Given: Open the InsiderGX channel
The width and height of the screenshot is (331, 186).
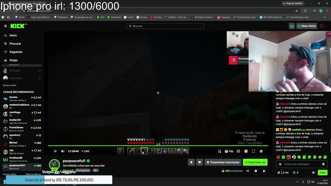Looking at the screenshot, I should pos(22,121).
